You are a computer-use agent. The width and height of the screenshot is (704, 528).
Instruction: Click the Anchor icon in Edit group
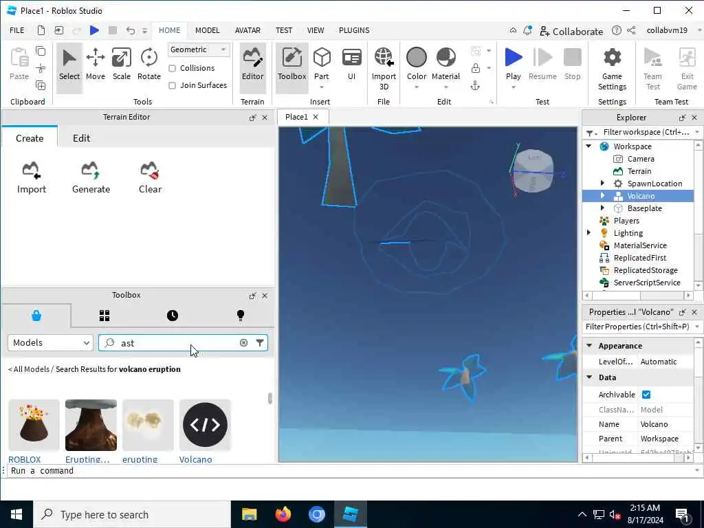coord(475,85)
